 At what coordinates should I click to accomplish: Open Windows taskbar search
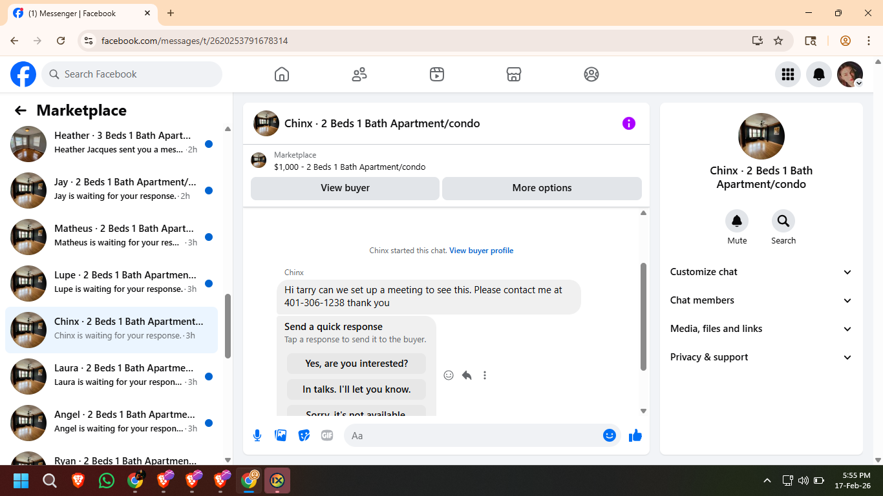click(x=50, y=480)
